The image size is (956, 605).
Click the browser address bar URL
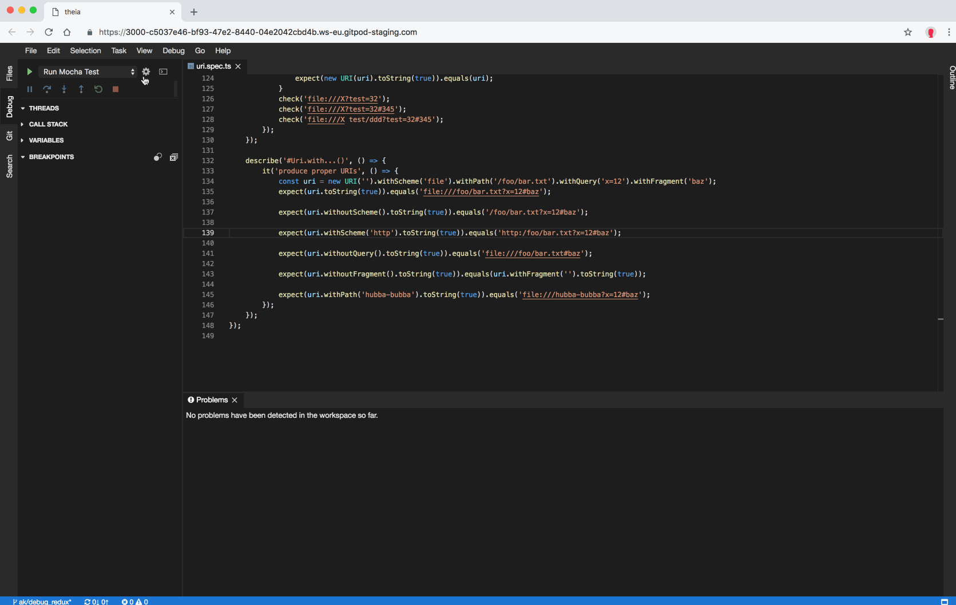coord(258,32)
